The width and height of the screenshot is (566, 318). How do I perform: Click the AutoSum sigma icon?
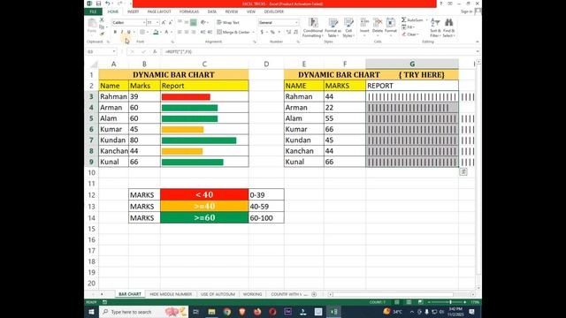[404, 19]
